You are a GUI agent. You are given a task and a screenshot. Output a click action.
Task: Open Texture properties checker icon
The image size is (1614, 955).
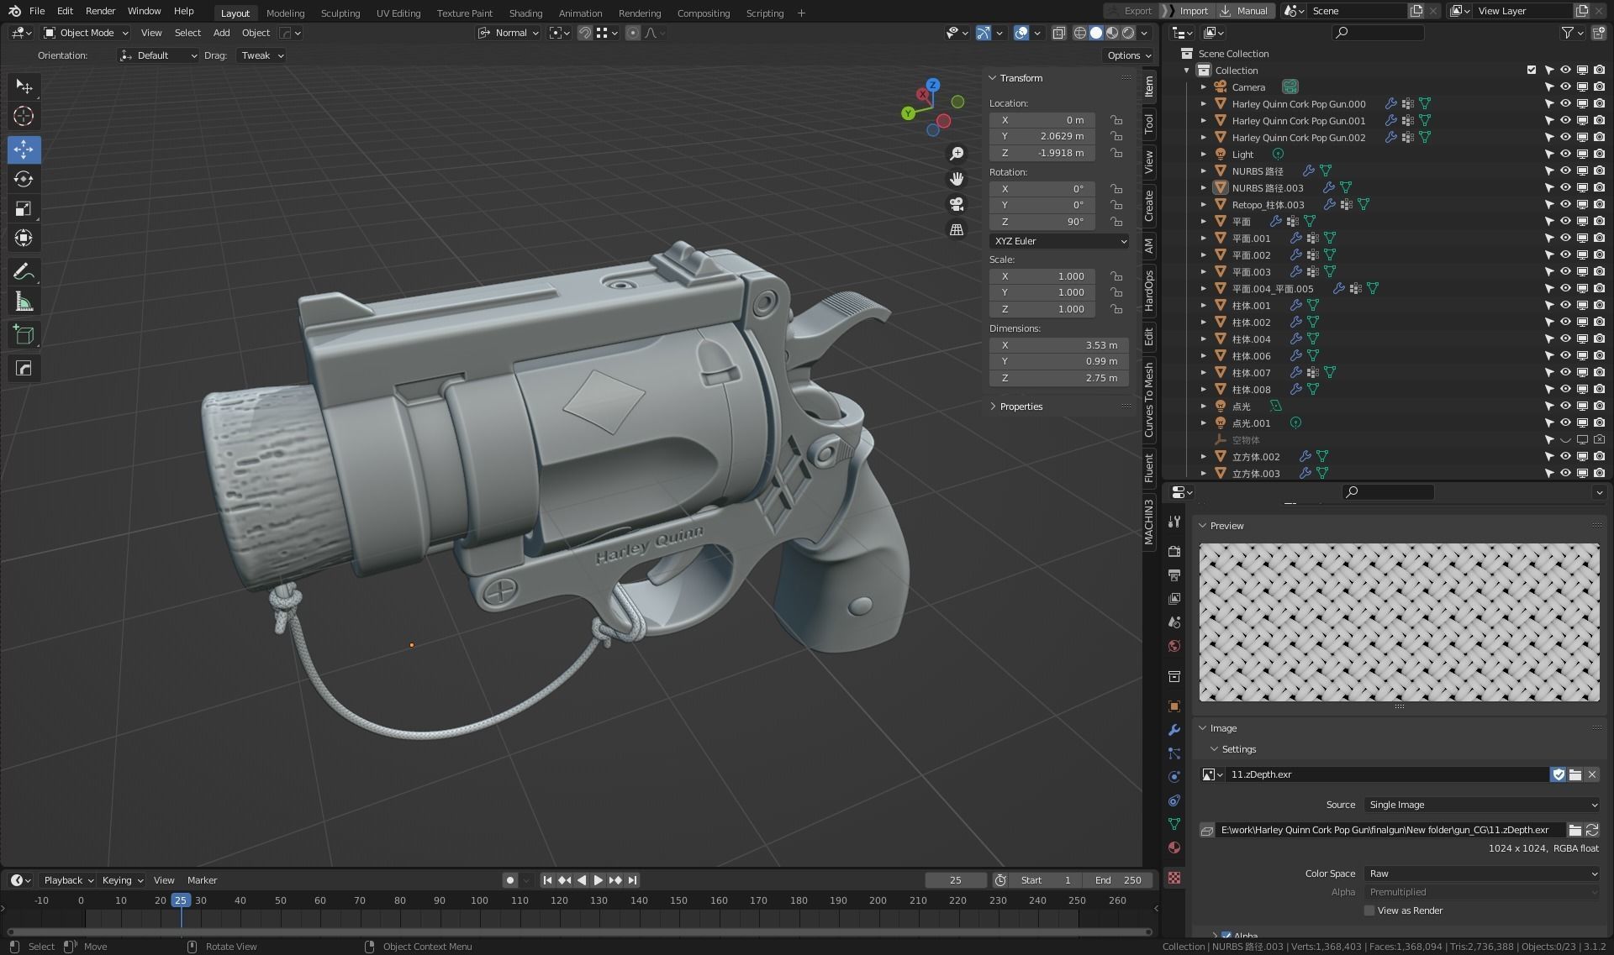click(1174, 878)
